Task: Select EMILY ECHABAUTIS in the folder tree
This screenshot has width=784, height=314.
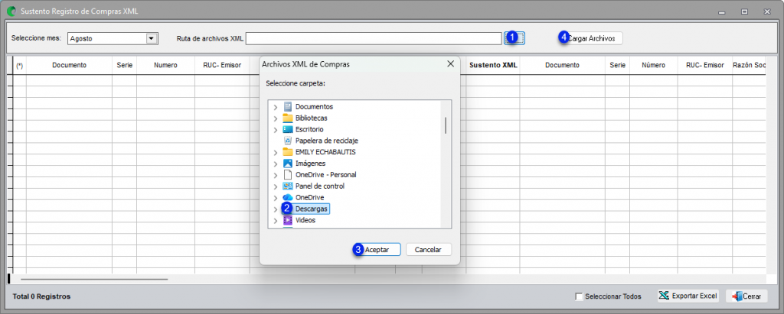Action: point(325,152)
